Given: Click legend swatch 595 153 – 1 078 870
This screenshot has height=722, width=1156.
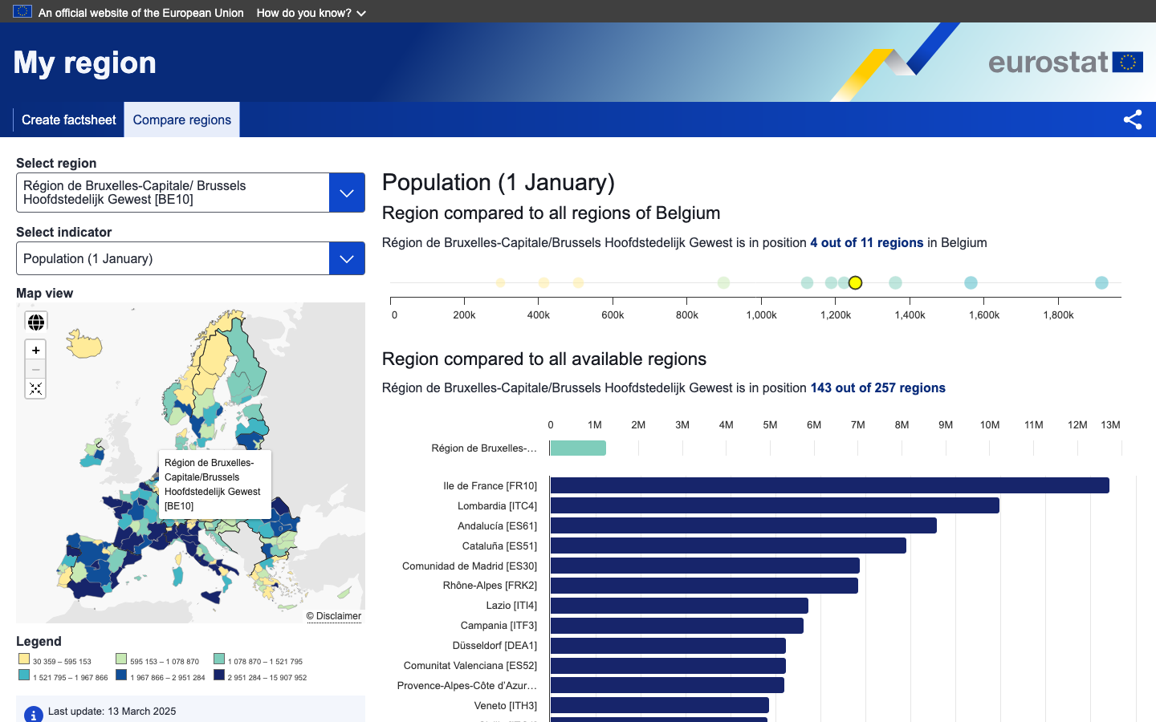Looking at the screenshot, I should (121, 659).
